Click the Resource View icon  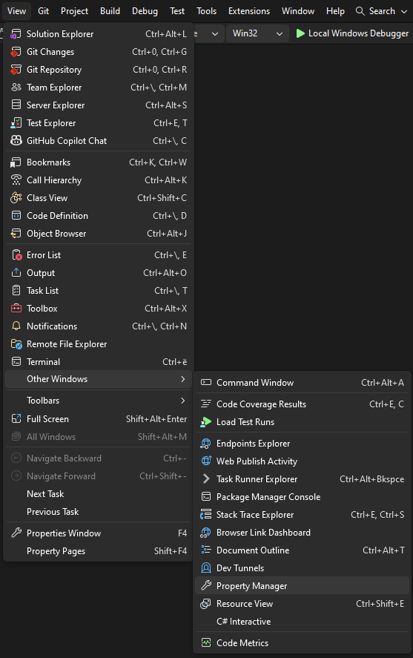point(206,603)
